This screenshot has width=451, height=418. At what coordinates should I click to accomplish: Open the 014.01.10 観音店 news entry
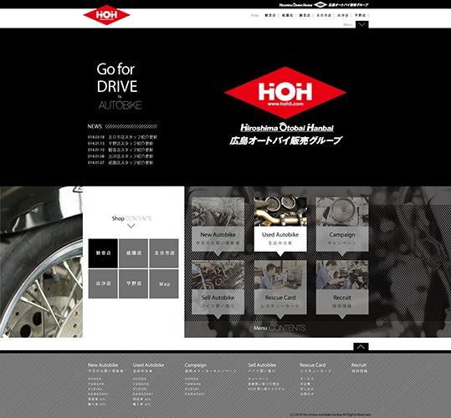point(120,150)
